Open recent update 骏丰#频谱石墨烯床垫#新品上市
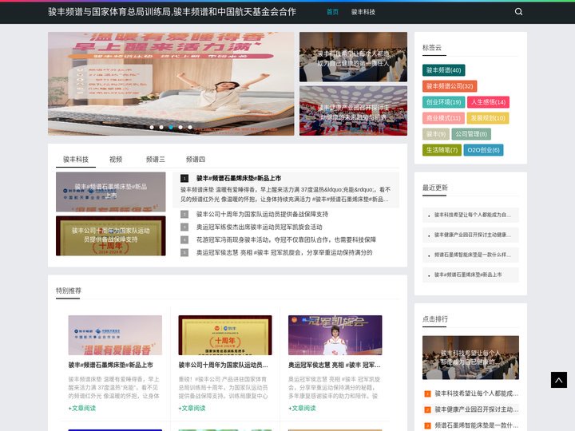The height and width of the screenshot is (431, 575). pyautogui.click(x=468, y=275)
